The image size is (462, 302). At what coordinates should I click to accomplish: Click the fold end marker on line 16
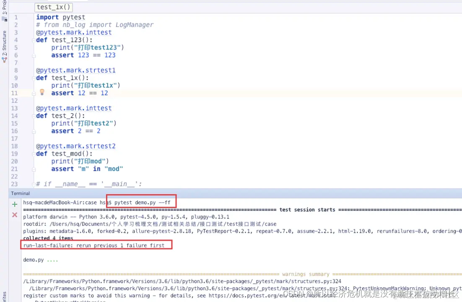tap(34, 131)
